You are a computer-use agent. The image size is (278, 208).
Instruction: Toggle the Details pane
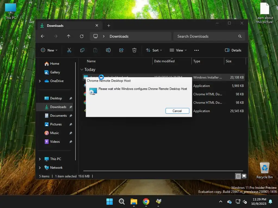pos(233,50)
